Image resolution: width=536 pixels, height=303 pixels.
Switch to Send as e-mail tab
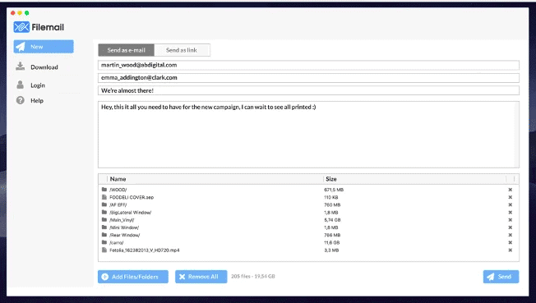(x=126, y=50)
